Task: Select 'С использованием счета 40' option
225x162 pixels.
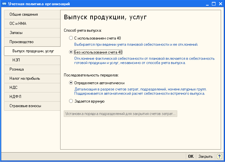Action: coord(71,38)
